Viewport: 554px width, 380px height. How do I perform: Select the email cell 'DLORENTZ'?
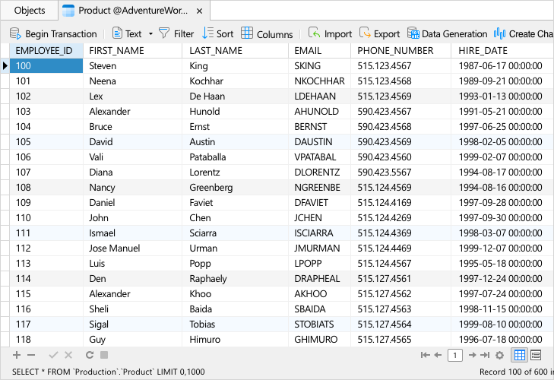pyautogui.click(x=319, y=173)
